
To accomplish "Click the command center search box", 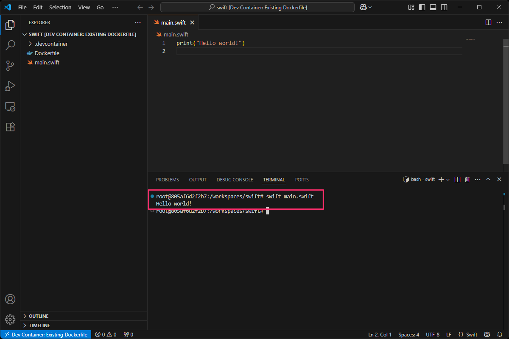I will coord(257,7).
